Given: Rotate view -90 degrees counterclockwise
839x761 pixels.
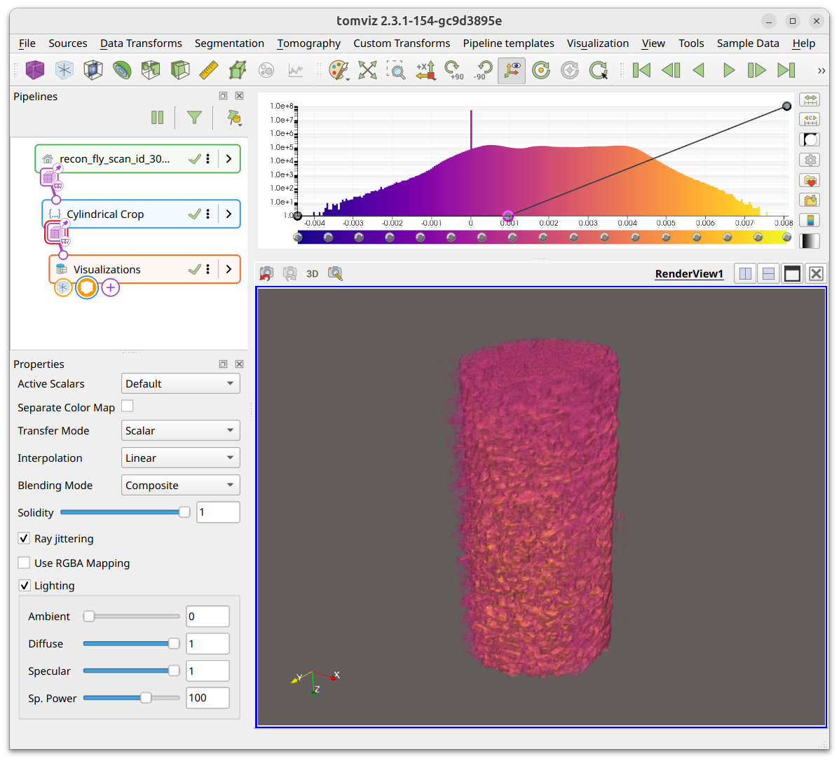Looking at the screenshot, I should [x=483, y=70].
